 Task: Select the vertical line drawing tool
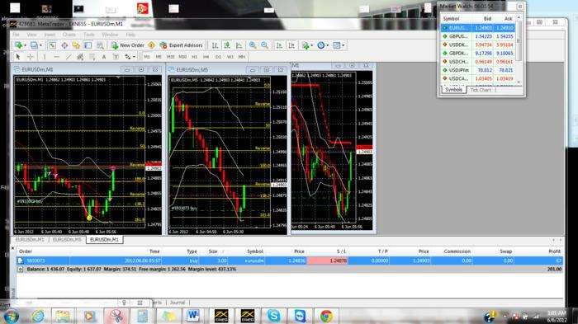point(45,57)
